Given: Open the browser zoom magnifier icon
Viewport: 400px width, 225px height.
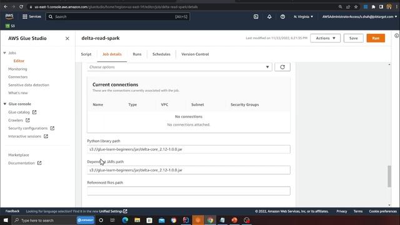Looking at the screenshot, I should pyautogui.click(x=340, y=7).
